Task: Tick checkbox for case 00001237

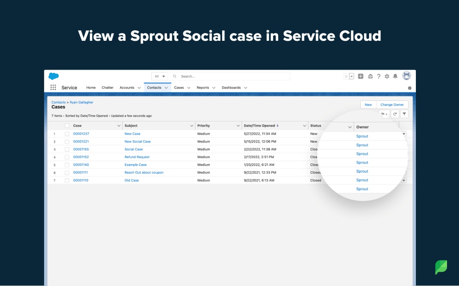Action: 67,134
